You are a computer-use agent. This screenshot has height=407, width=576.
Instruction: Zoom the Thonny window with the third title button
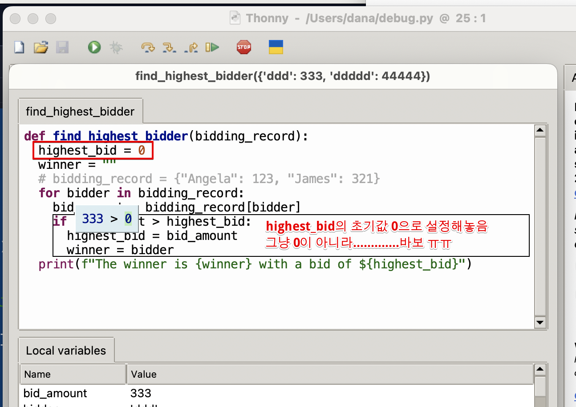click(51, 18)
